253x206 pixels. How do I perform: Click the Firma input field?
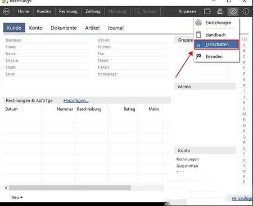pyautogui.click(x=52, y=47)
